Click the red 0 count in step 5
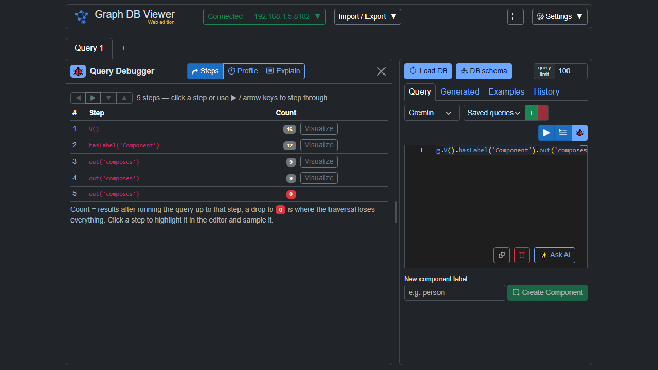 click(291, 194)
